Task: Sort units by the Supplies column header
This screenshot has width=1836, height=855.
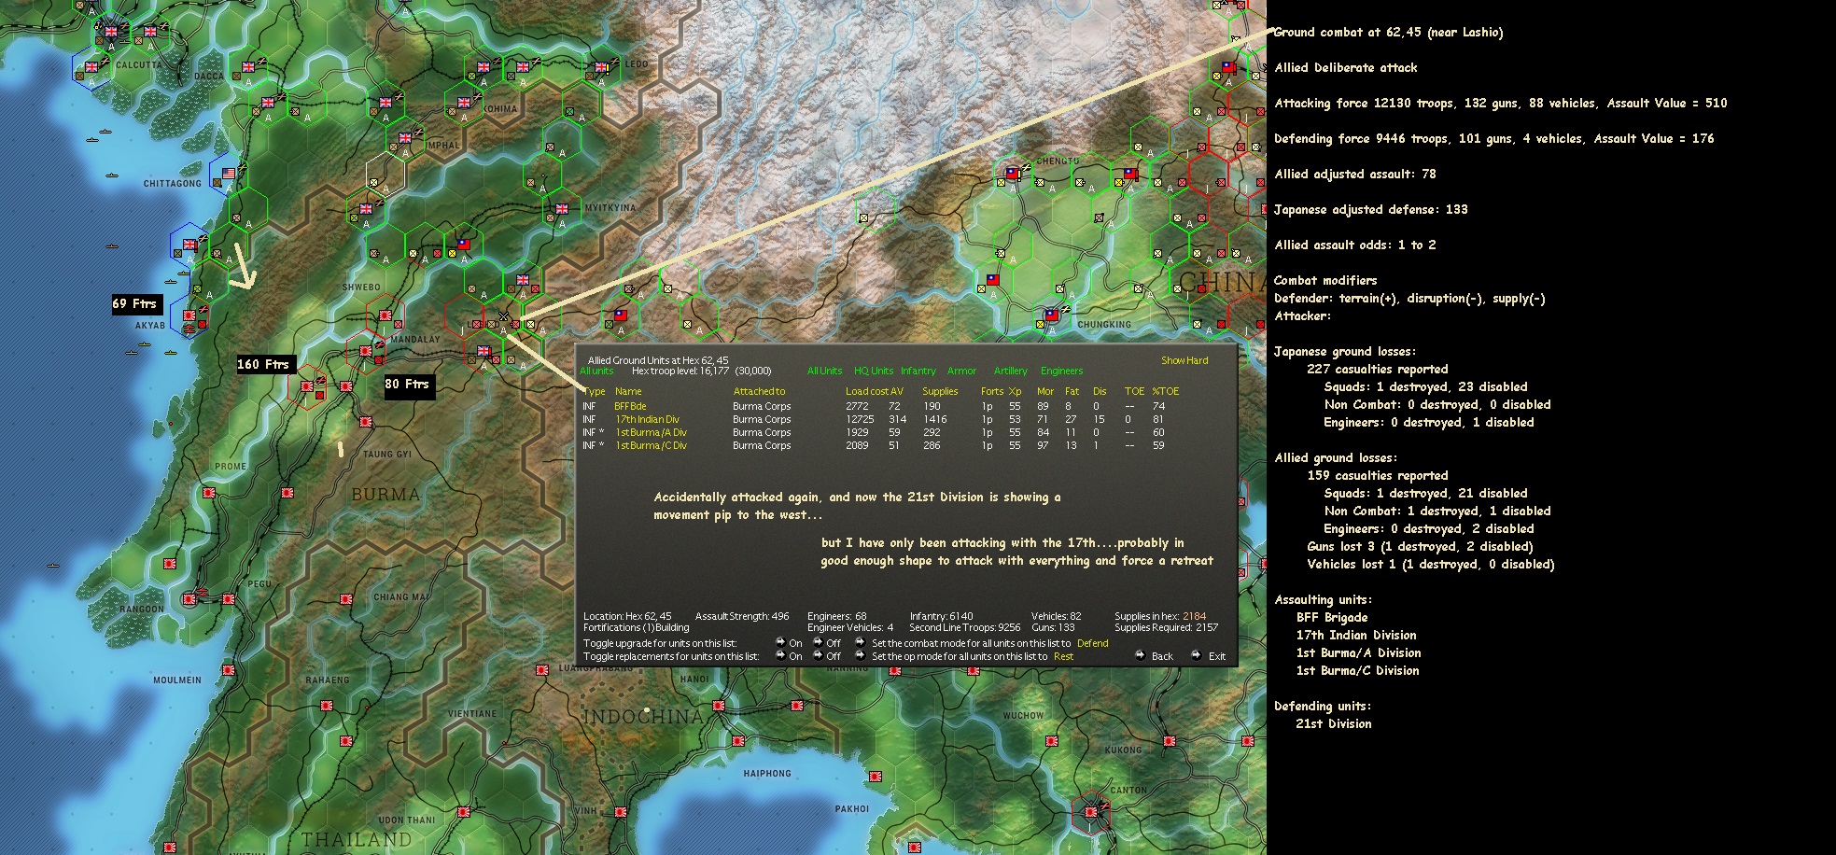Action: (x=940, y=391)
